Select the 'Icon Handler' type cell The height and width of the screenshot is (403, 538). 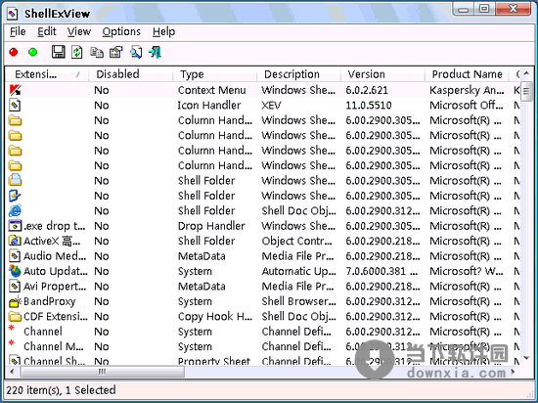pyautogui.click(x=209, y=106)
